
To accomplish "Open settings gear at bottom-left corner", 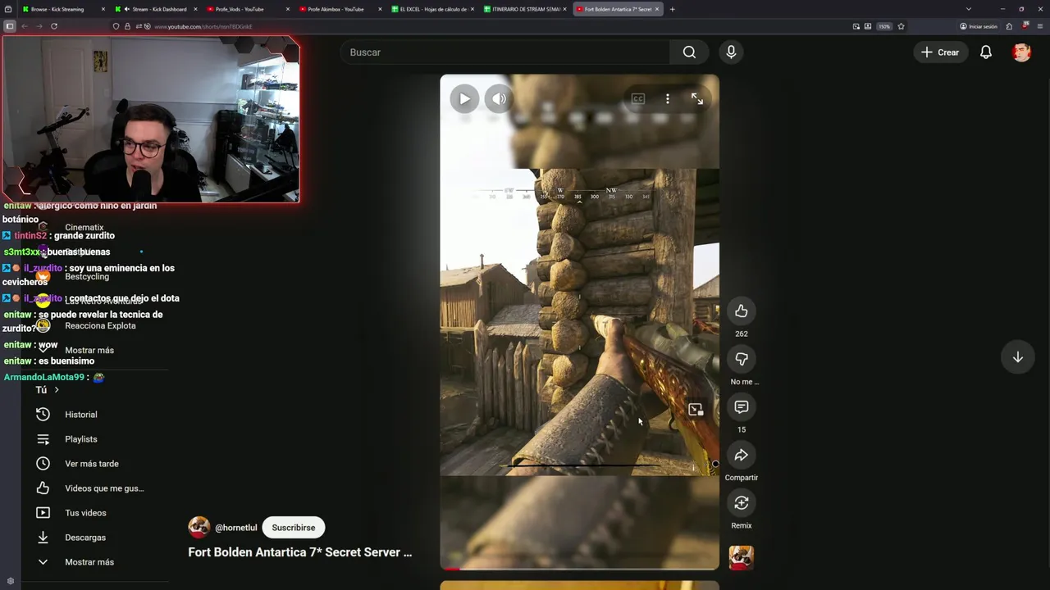I will (10, 581).
